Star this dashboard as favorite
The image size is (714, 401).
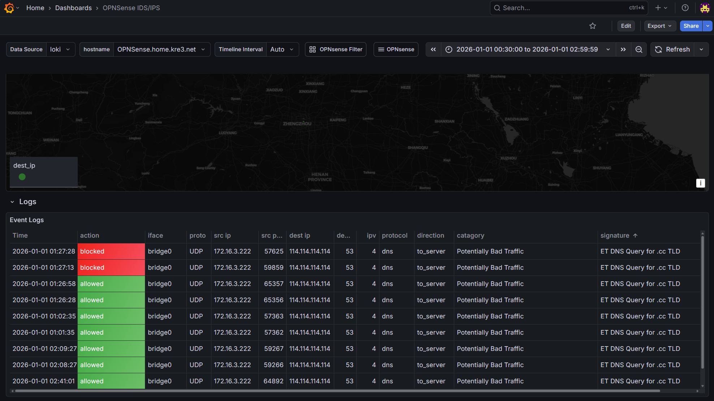[x=593, y=26]
